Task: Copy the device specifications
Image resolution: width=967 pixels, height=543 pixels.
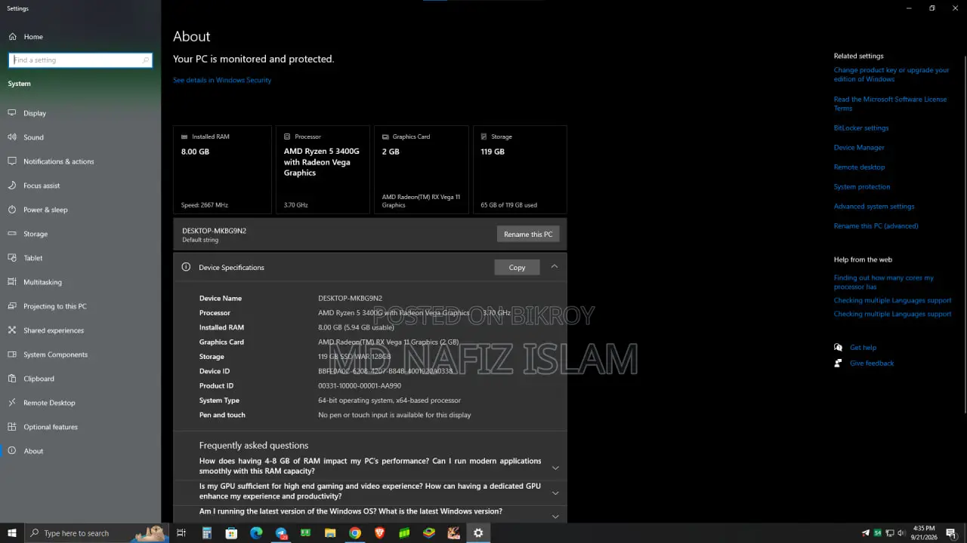Action: coord(517,267)
